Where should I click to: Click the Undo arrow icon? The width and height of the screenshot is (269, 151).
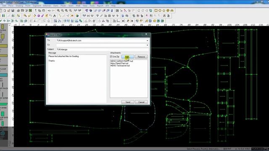(49, 10)
